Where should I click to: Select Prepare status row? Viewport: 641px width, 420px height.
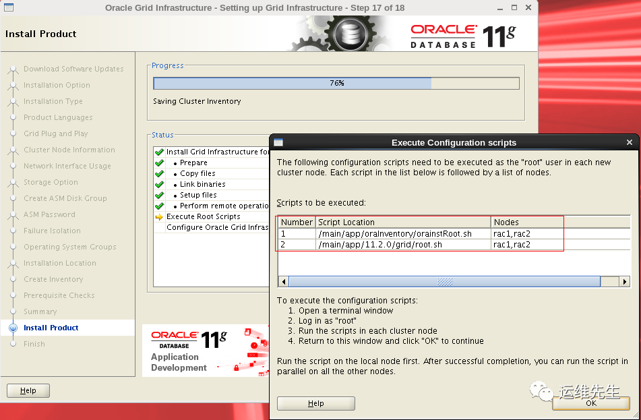pos(212,162)
